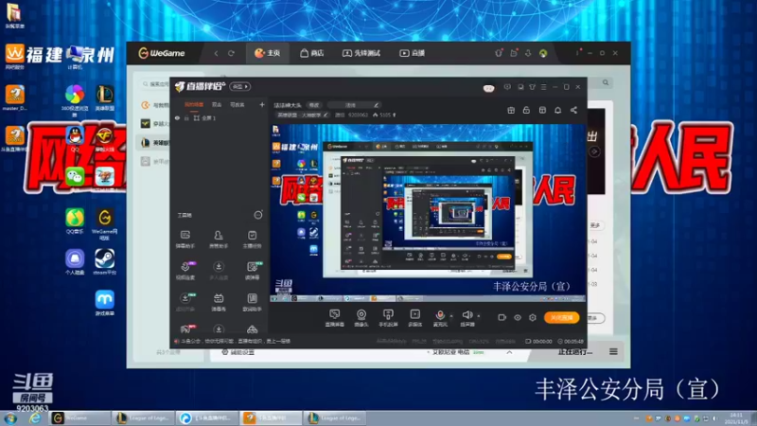757x426 pixels.
Task: Open Internet Explorer from taskbar
Action: (x=35, y=418)
